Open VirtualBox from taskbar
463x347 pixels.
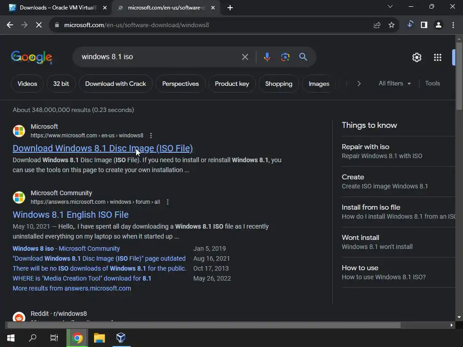pos(121,338)
